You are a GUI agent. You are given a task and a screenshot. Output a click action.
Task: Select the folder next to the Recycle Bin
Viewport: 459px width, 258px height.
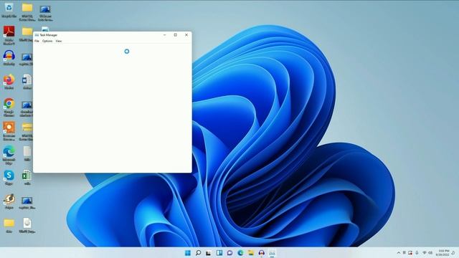(27, 12)
